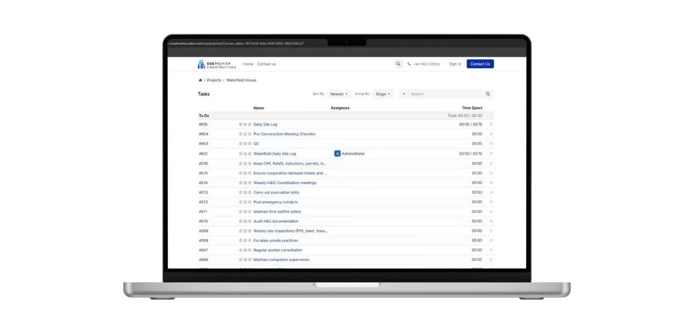Click into the tasks Search field
This screenshot has width=694, height=333.
point(446,94)
